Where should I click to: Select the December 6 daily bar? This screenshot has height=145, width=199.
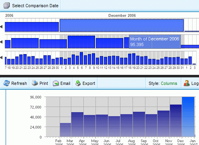pyautogui.click(x=81, y=58)
